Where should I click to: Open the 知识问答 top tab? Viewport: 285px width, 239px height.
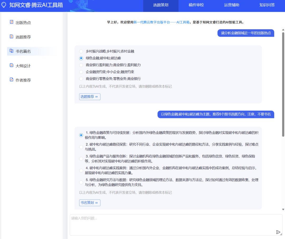pos(267,5)
